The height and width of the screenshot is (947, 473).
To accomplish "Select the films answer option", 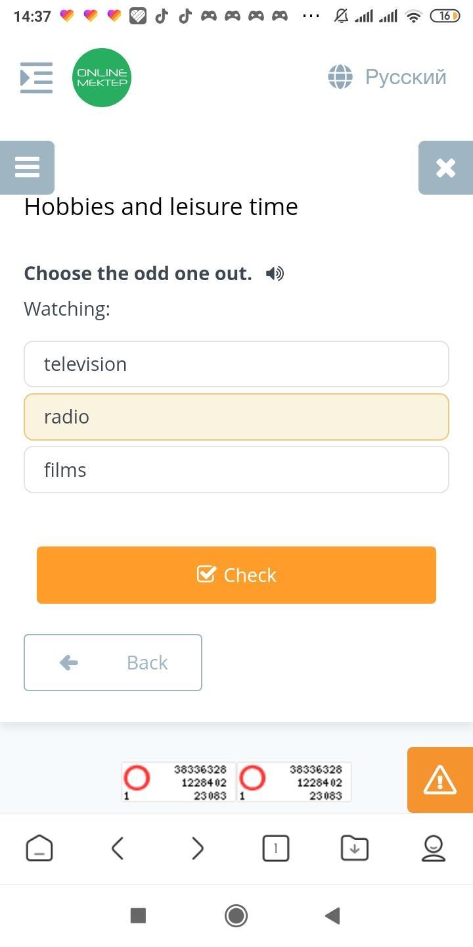I will pos(236,470).
